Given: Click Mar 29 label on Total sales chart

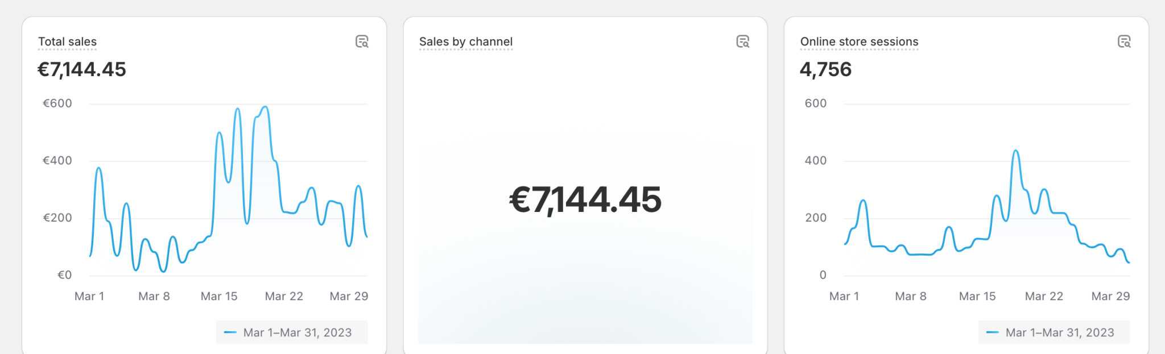Looking at the screenshot, I should [x=349, y=296].
